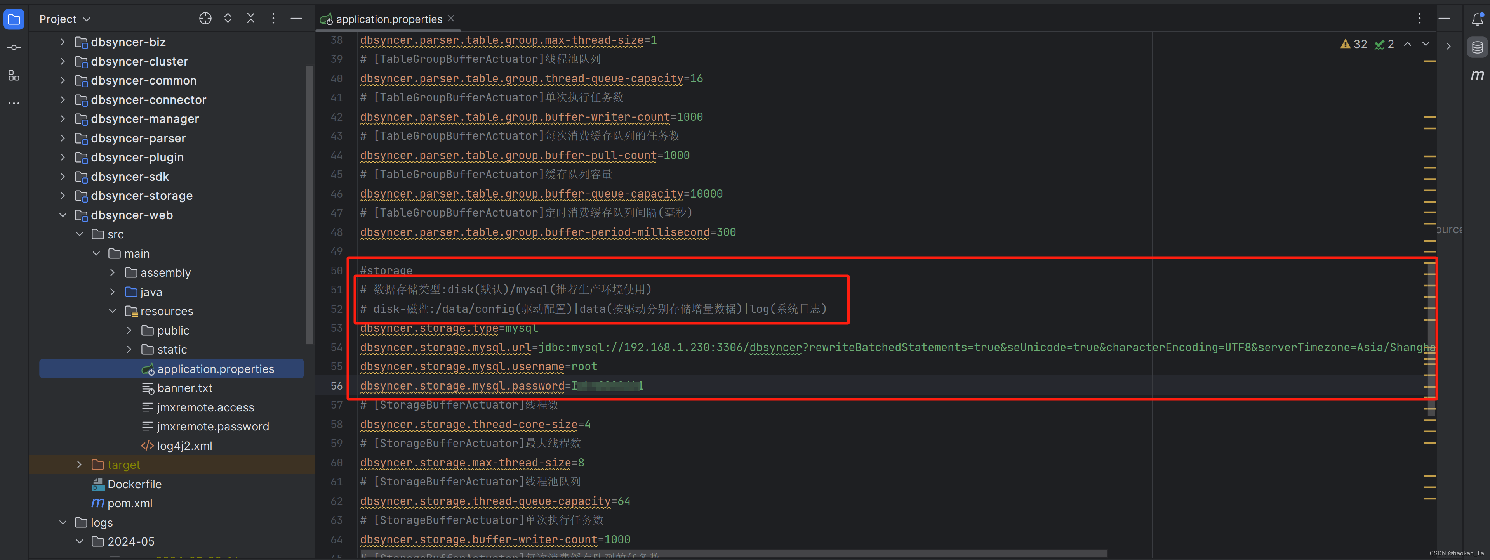The width and height of the screenshot is (1490, 560).
Task: Select log4j2.xml in the project tree
Action: point(184,446)
